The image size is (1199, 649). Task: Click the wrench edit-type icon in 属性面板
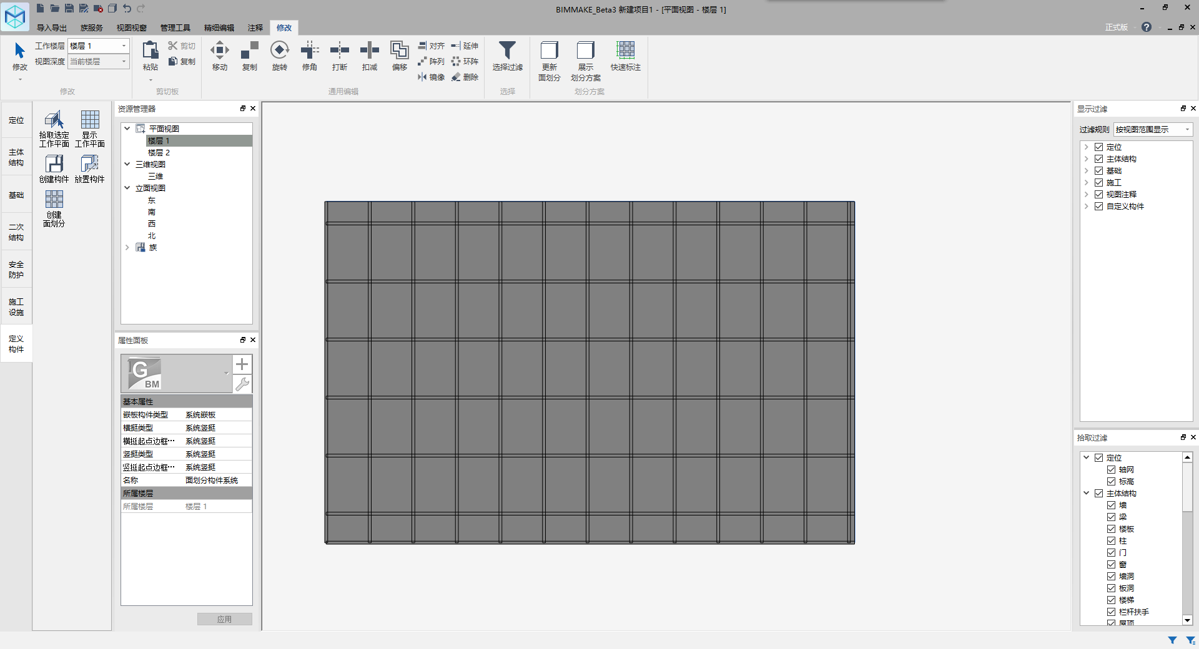(242, 384)
